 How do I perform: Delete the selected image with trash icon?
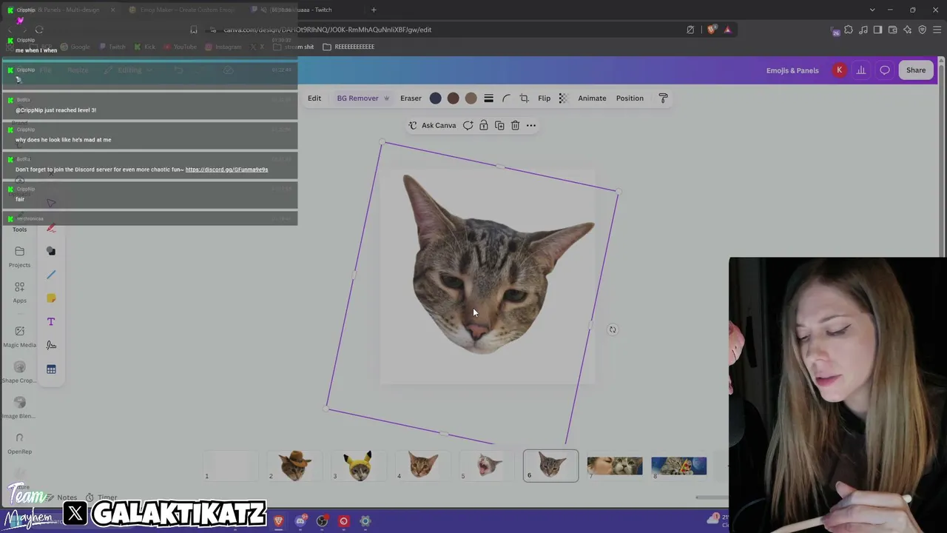pyautogui.click(x=515, y=126)
